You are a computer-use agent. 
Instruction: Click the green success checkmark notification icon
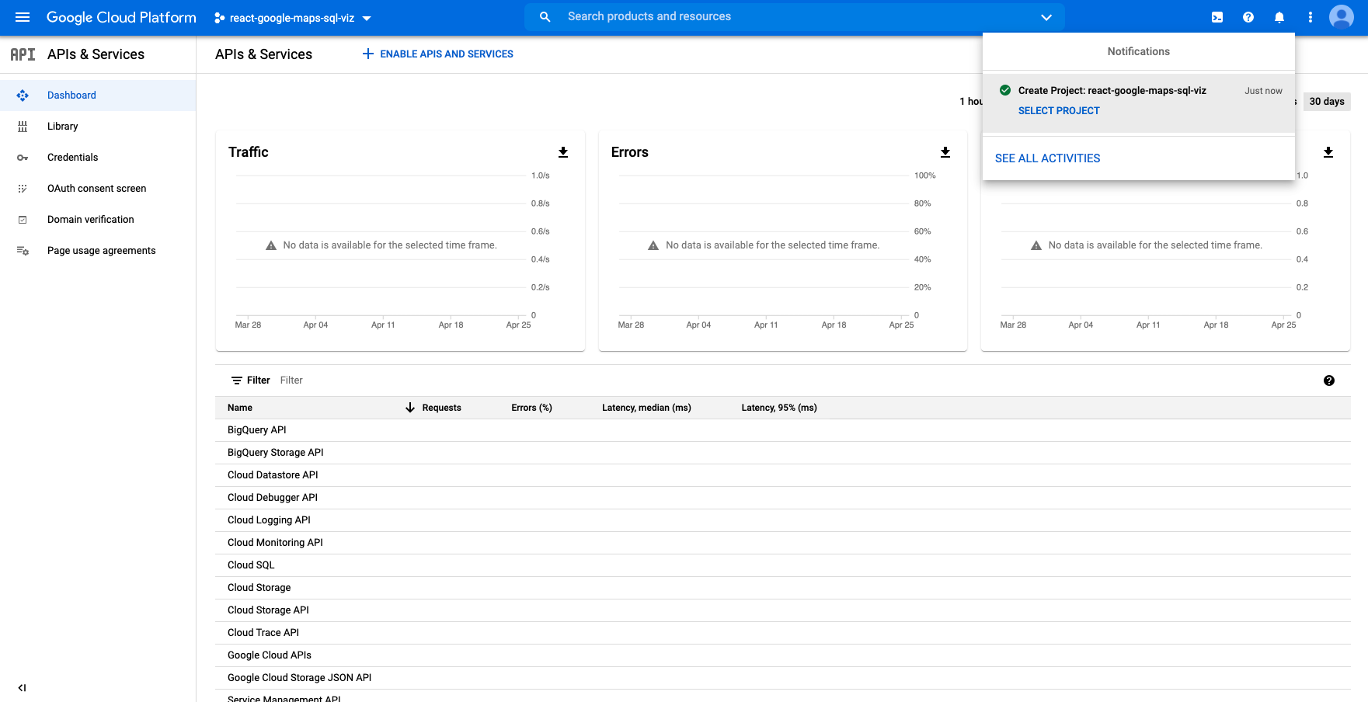(x=1005, y=90)
